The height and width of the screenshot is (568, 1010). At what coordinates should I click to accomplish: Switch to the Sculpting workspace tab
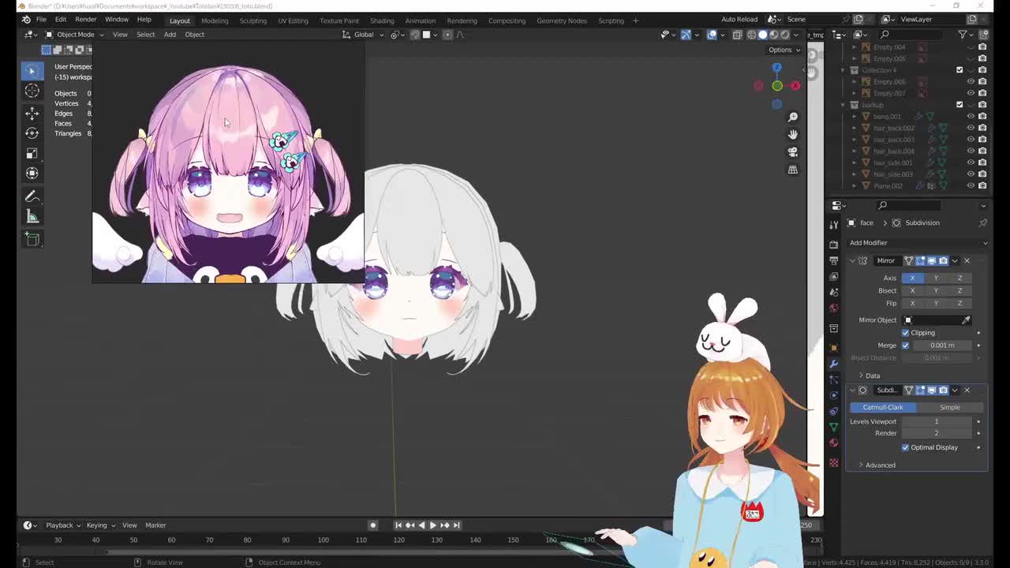point(252,21)
